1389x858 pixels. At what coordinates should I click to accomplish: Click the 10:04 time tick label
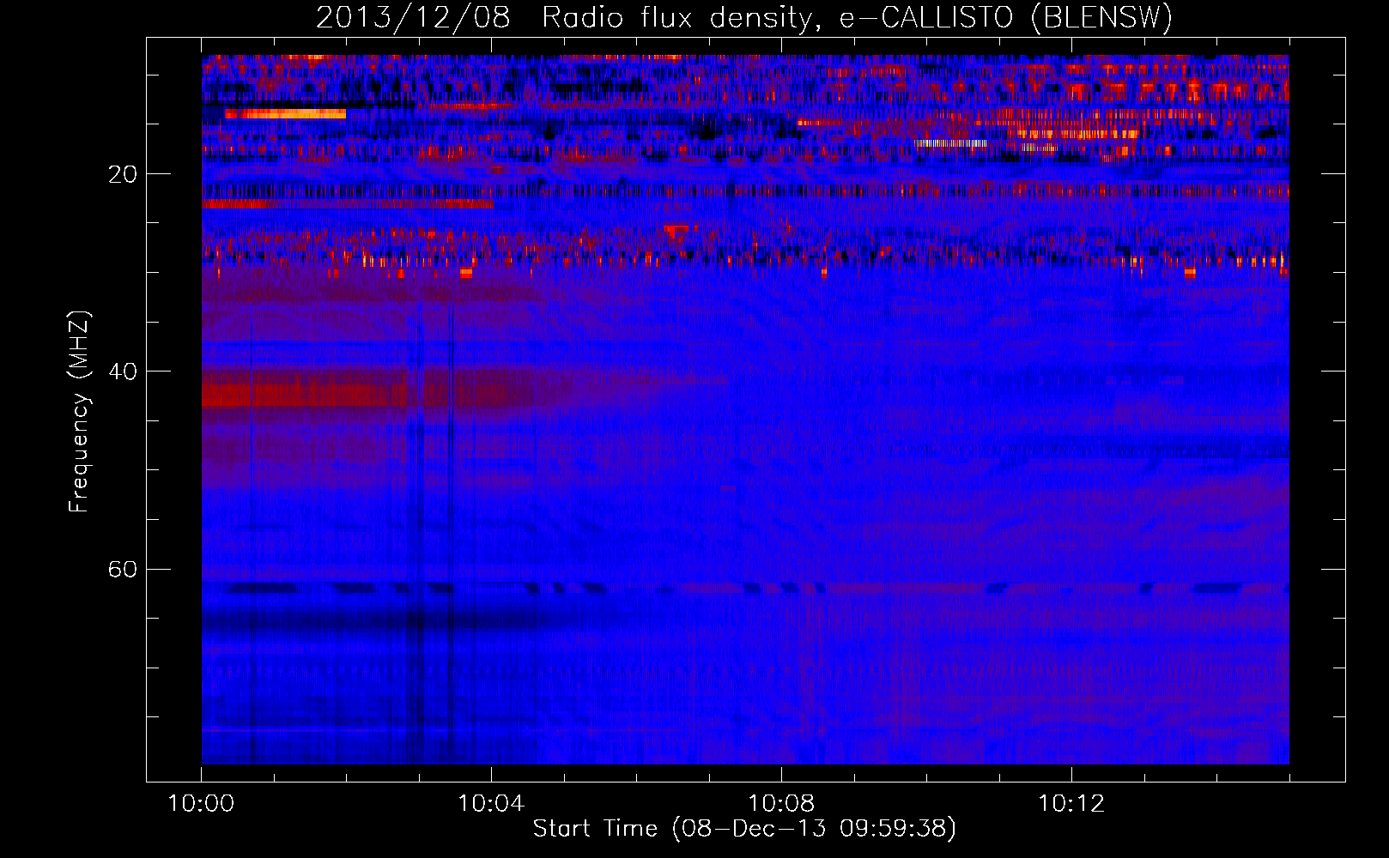pyautogui.click(x=491, y=804)
